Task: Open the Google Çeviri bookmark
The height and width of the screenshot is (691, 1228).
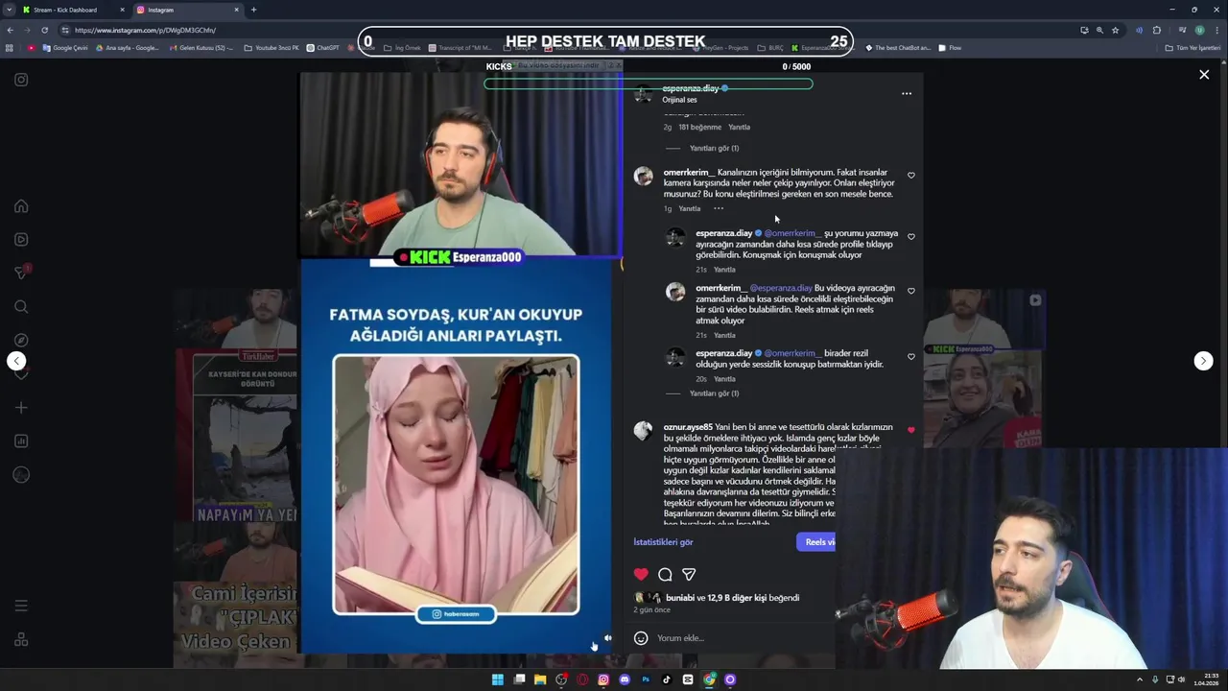Action: pos(64,48)
